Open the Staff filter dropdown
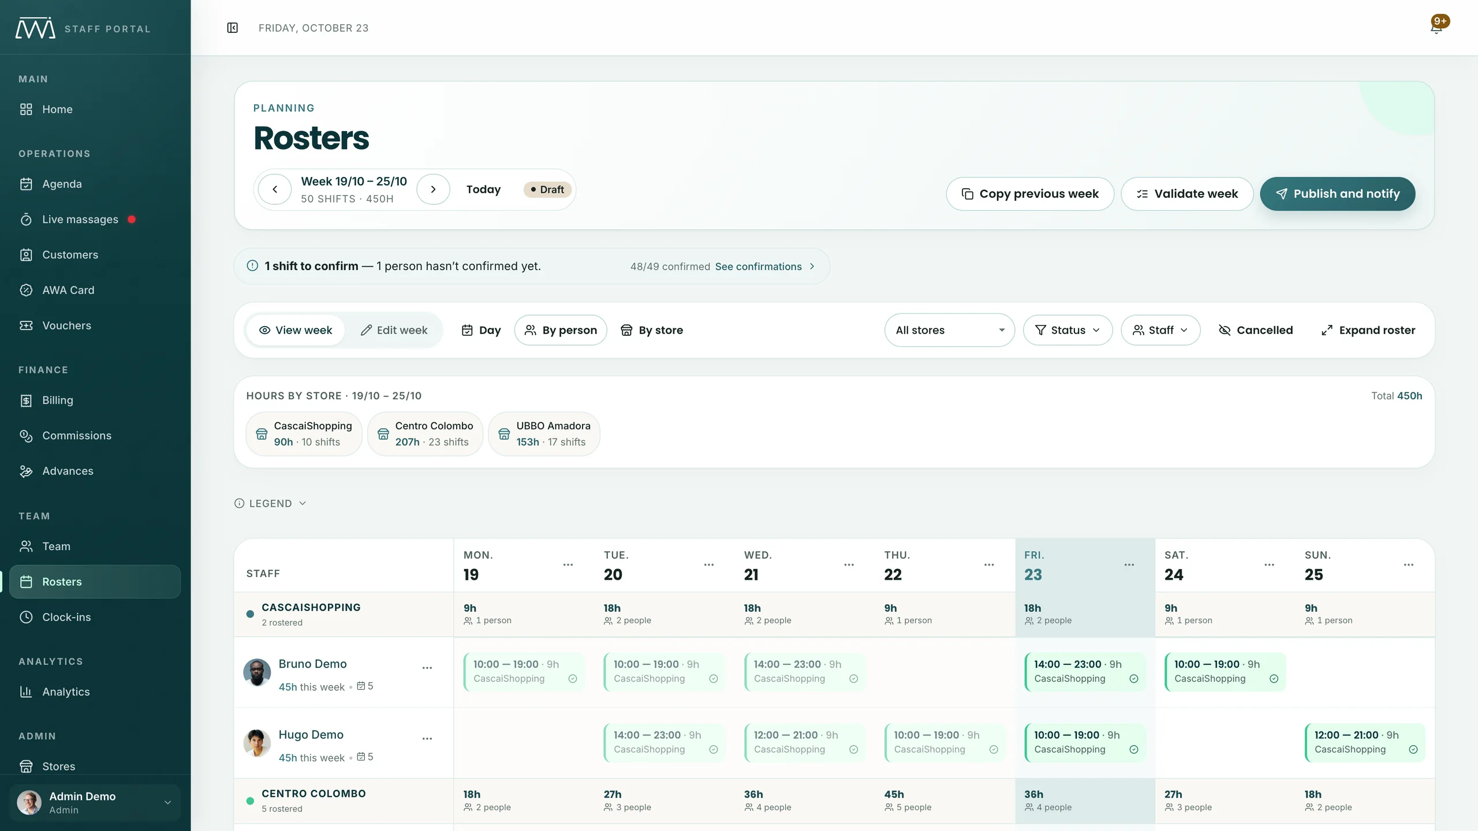The width and height of the screenshot is (1478, 831). point(1160,330)
